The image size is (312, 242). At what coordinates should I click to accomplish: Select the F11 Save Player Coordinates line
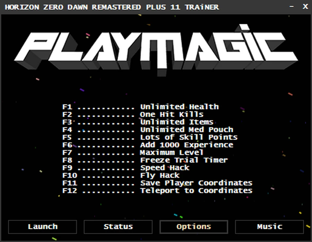click(157, 183)
